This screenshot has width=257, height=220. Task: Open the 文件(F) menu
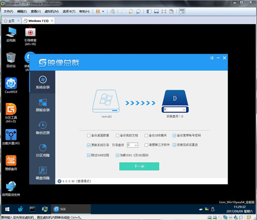click(x=9, y=12)
